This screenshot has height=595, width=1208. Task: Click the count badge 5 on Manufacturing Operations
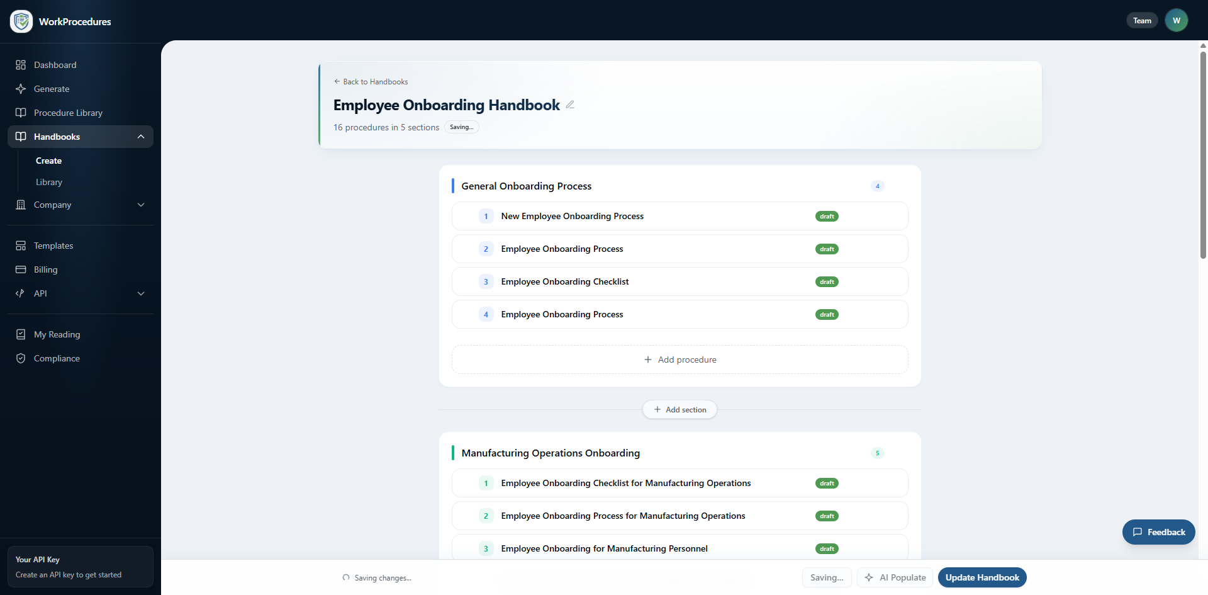point(878,453)
